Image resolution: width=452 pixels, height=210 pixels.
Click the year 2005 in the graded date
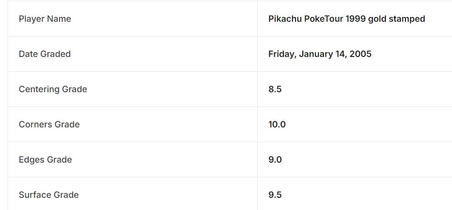pos(360,54)
